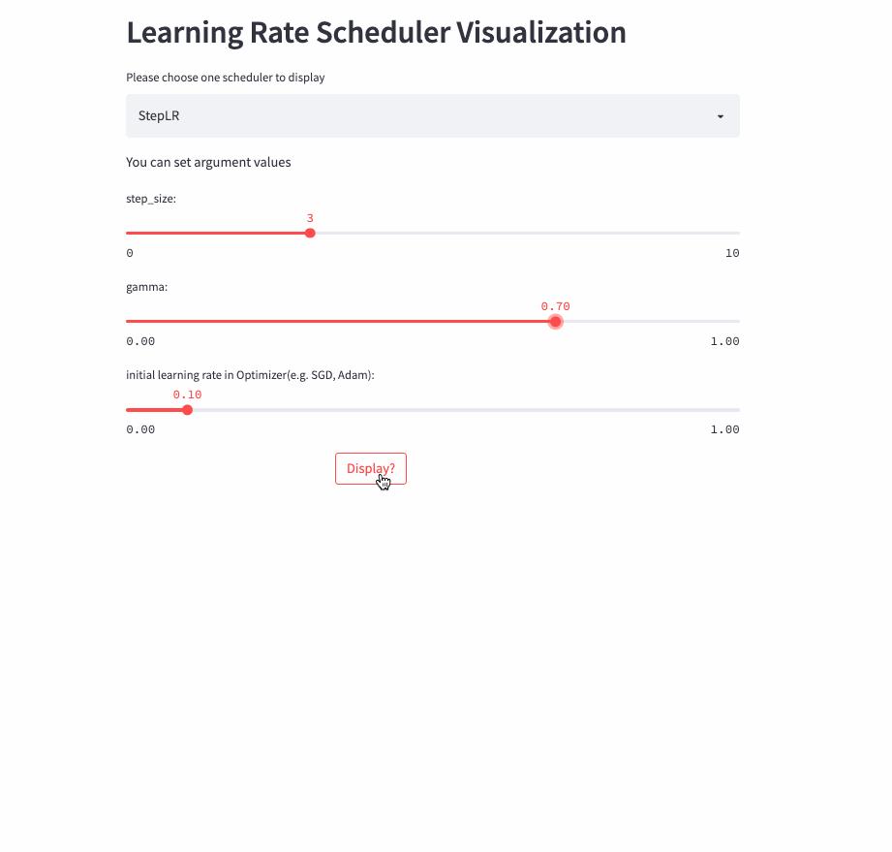Click the gamma slider's 0.00 minimum label

140,341
